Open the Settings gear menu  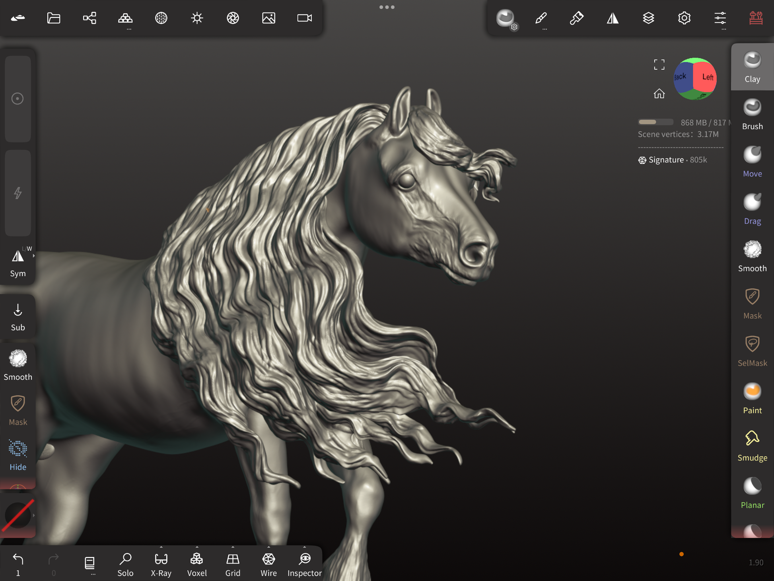point(684,18)
